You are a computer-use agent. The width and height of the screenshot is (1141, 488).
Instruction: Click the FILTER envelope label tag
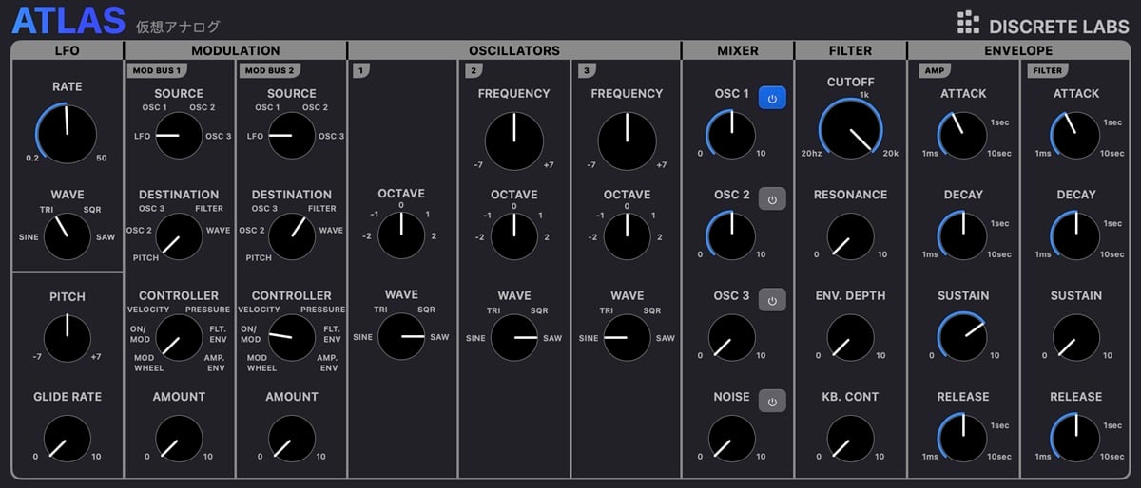(1048, 70)
